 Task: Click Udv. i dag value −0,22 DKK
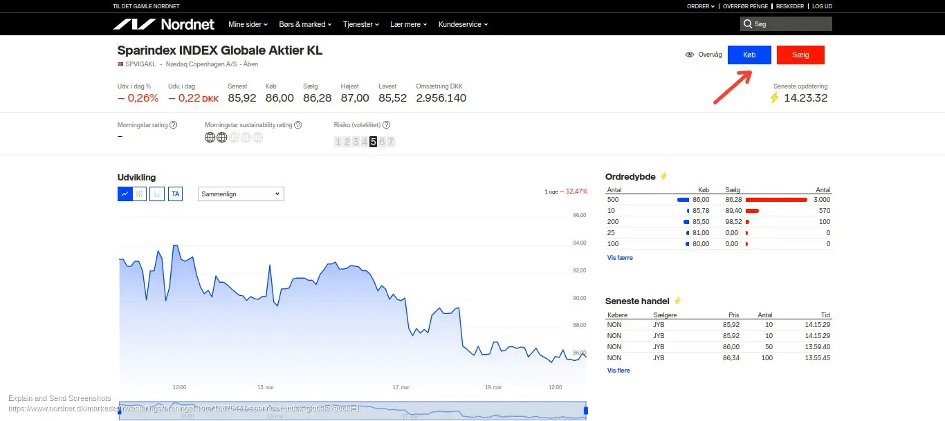pos(194,98)
